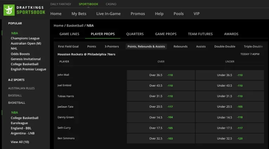Bet Danny Green Under 14.5
The image size is (269, 149).
click(x=230, y=117)
